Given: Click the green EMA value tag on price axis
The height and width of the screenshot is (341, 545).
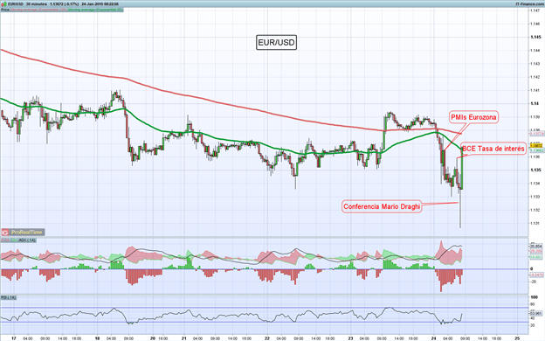Looking at the screenshot, I should 536,150.
